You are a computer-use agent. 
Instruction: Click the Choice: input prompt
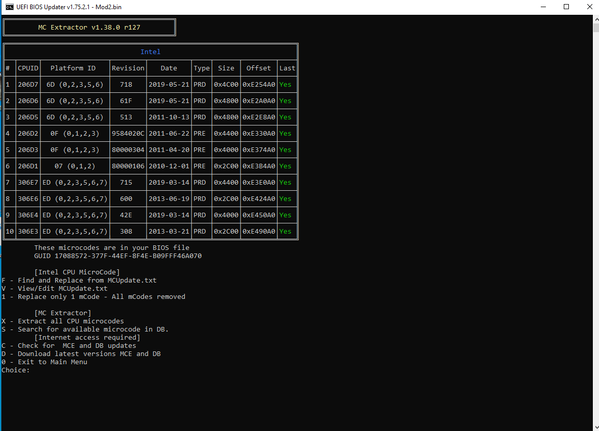pyautogui.click(x=16, y=370)
